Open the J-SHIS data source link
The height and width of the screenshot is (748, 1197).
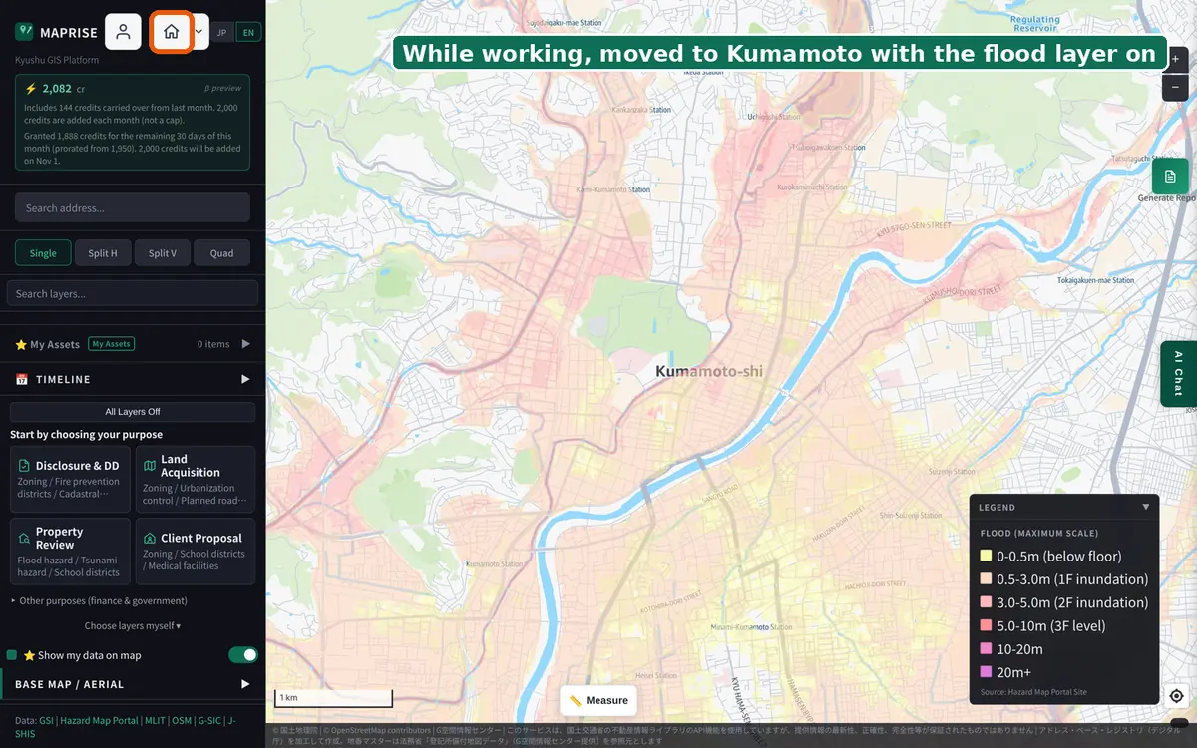(27, 733)
